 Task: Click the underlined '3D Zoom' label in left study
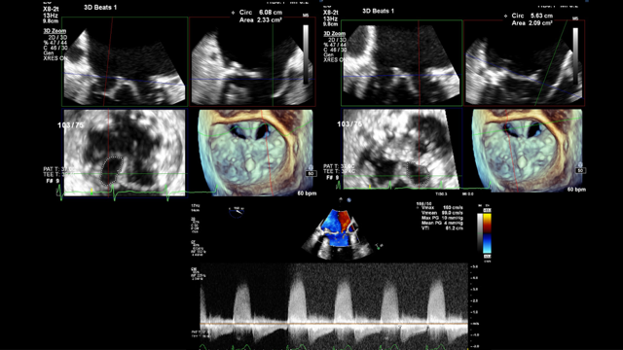(x=55, y=31)
